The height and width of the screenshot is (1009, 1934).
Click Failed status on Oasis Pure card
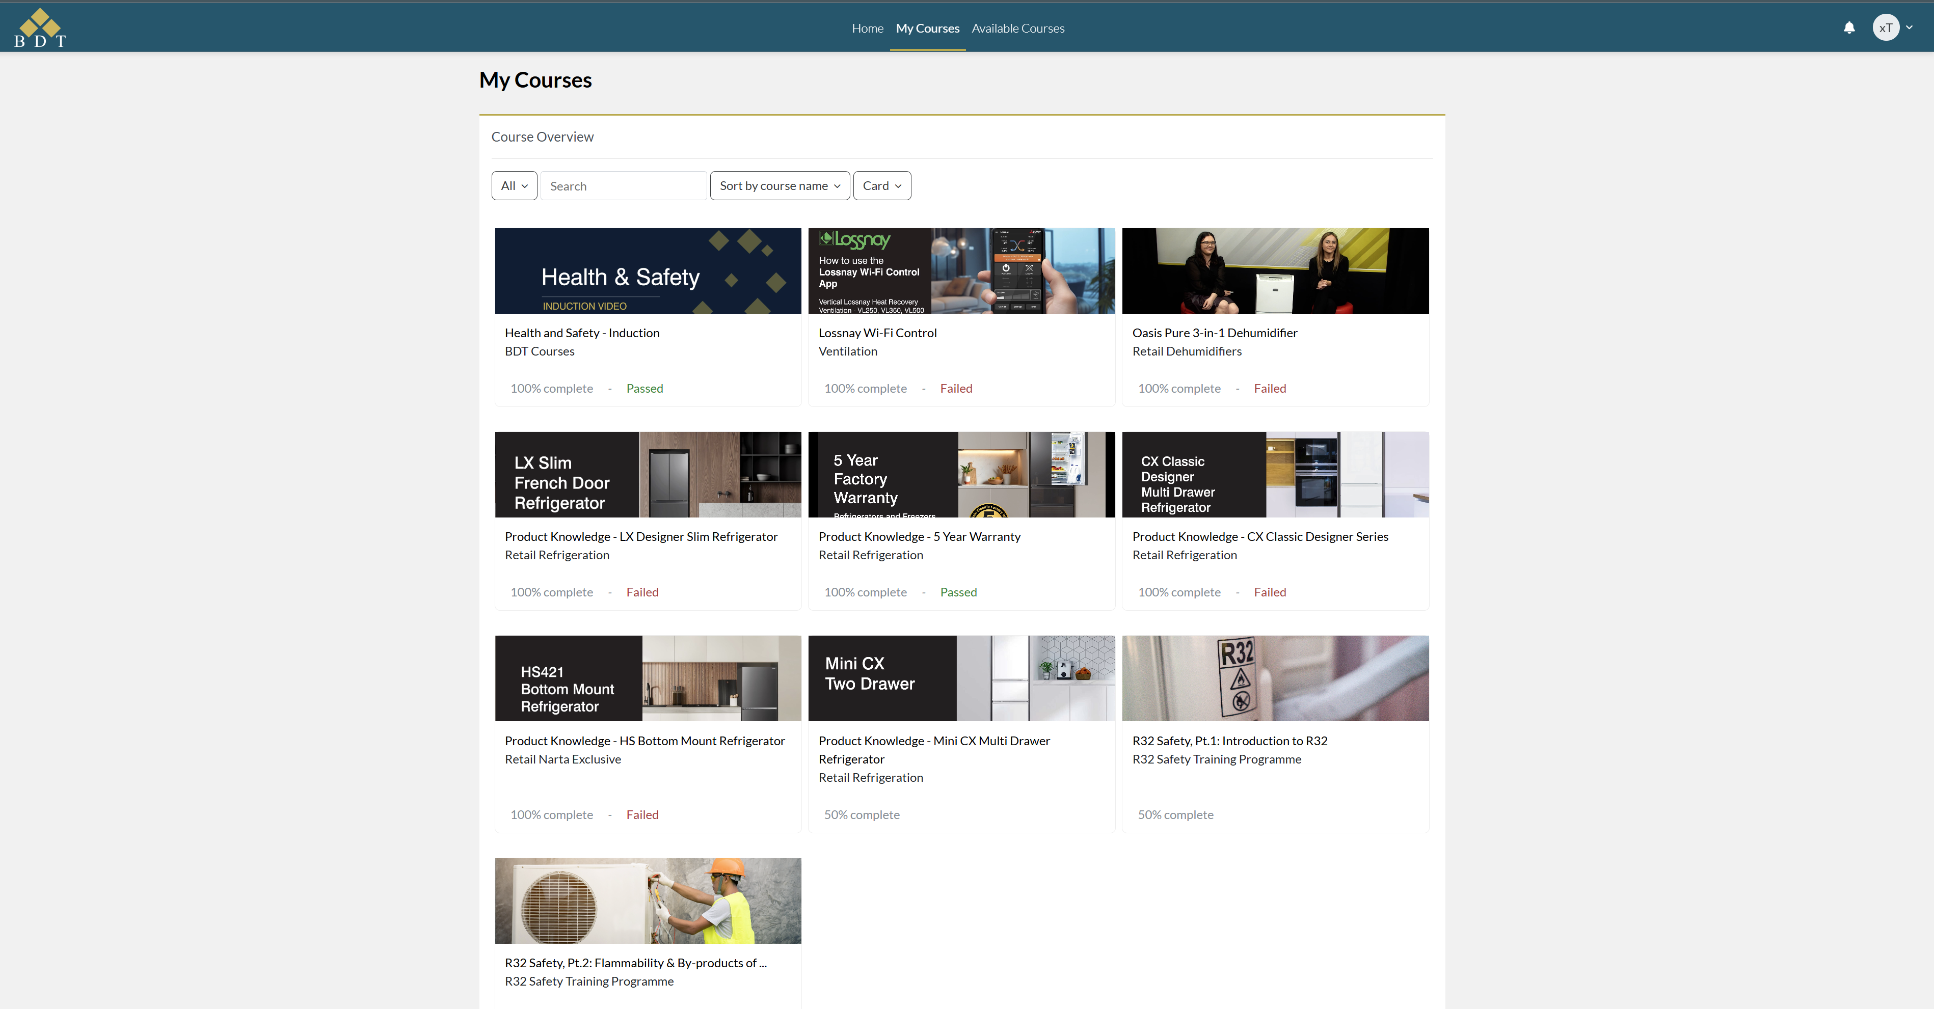coord(1270,389)
